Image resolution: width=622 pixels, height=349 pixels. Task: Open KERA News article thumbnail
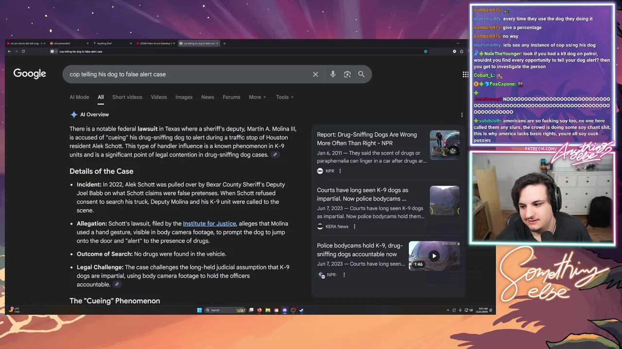click(x=445, y=201)
